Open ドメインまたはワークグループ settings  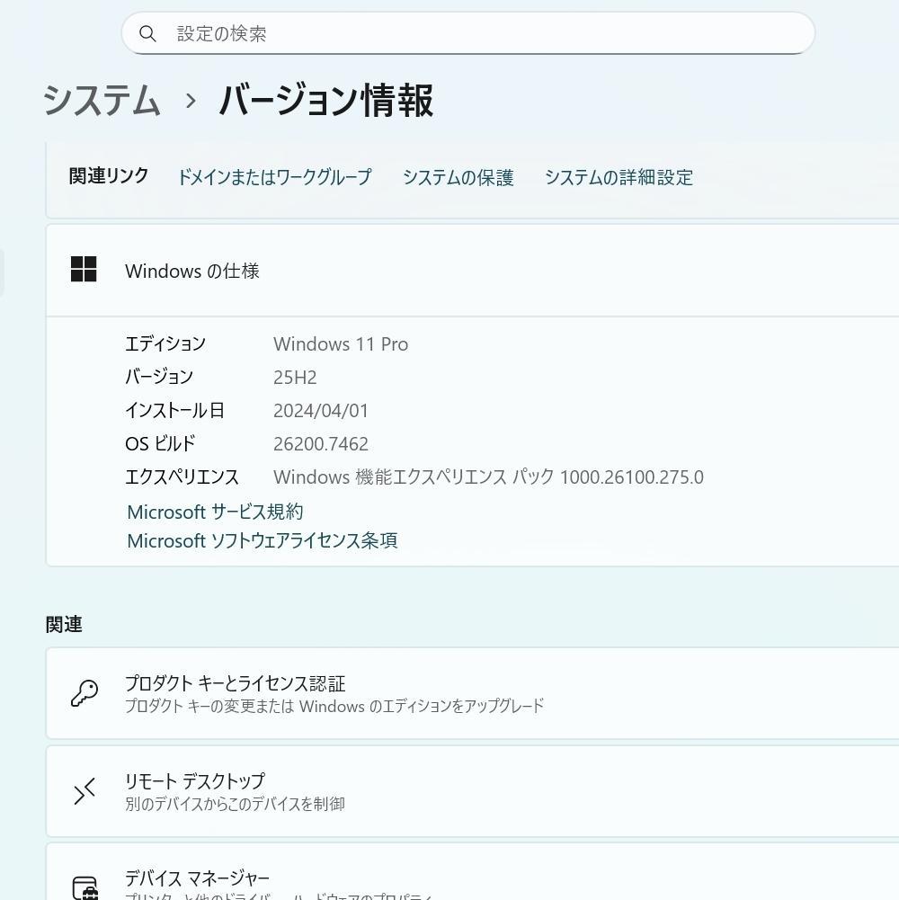tap(275, 177)
